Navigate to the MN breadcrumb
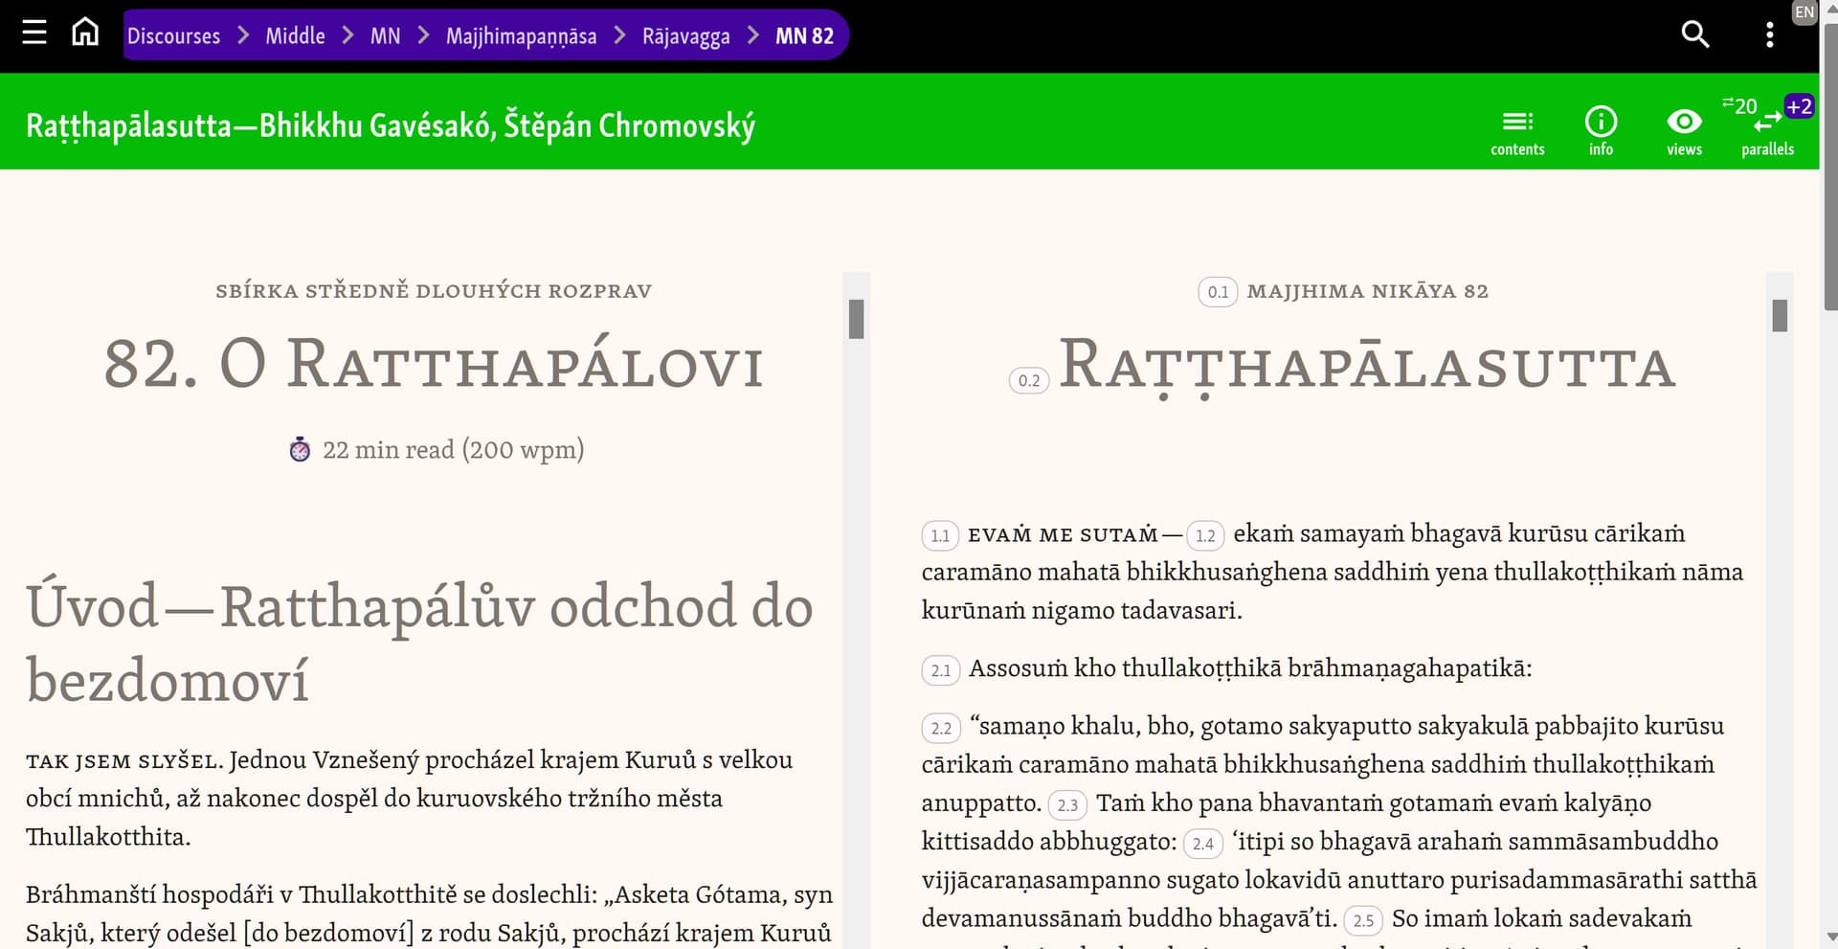 coord(385,36)
